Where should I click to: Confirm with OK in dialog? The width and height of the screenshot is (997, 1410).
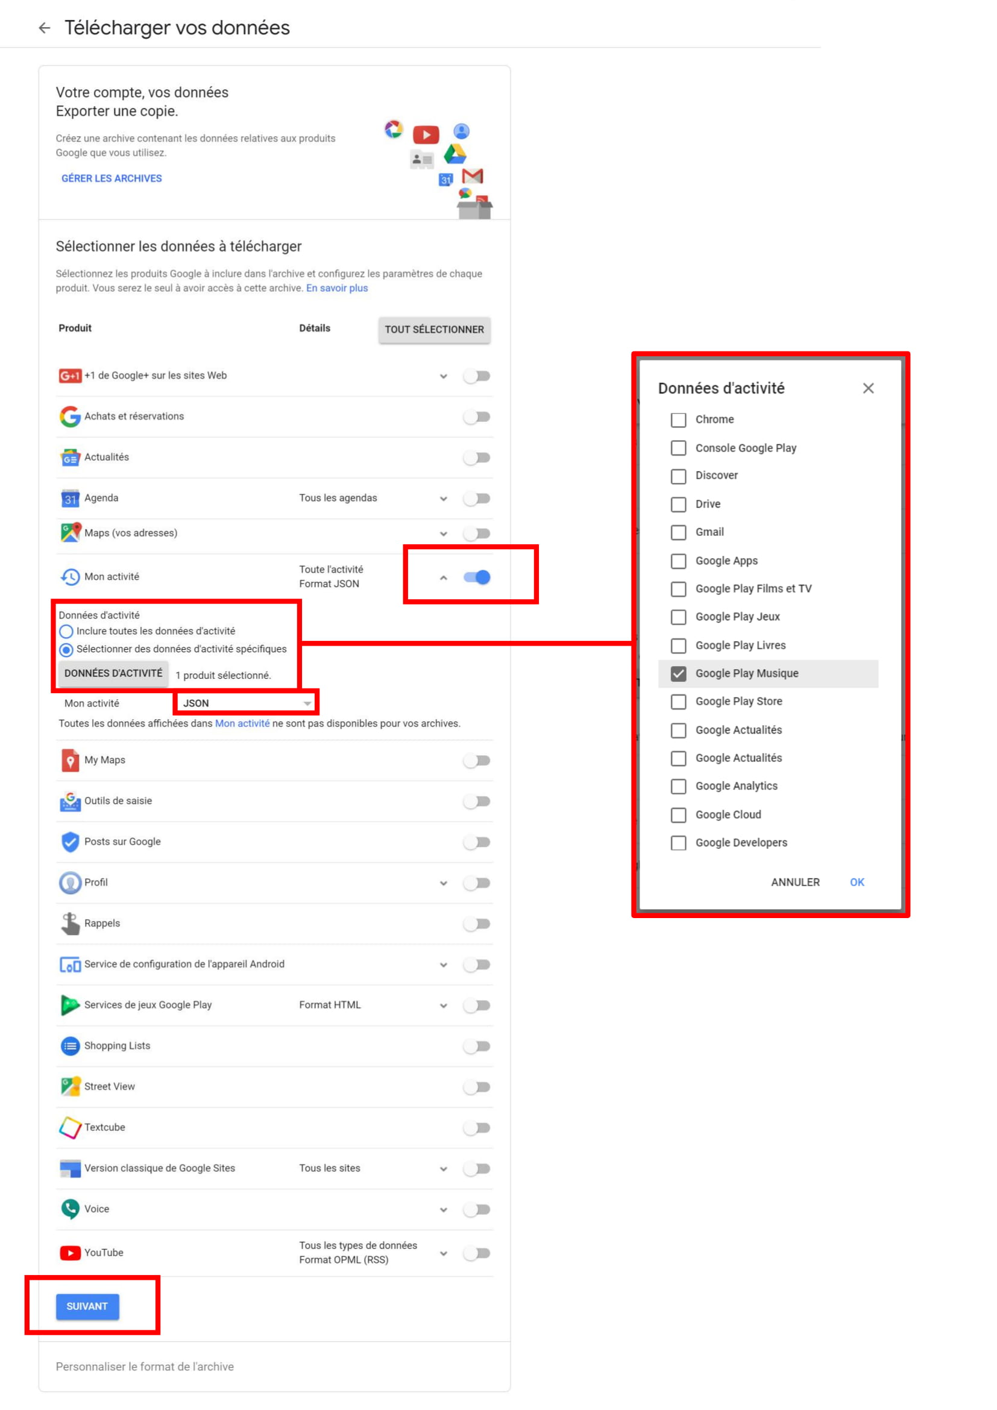[857, 882]
